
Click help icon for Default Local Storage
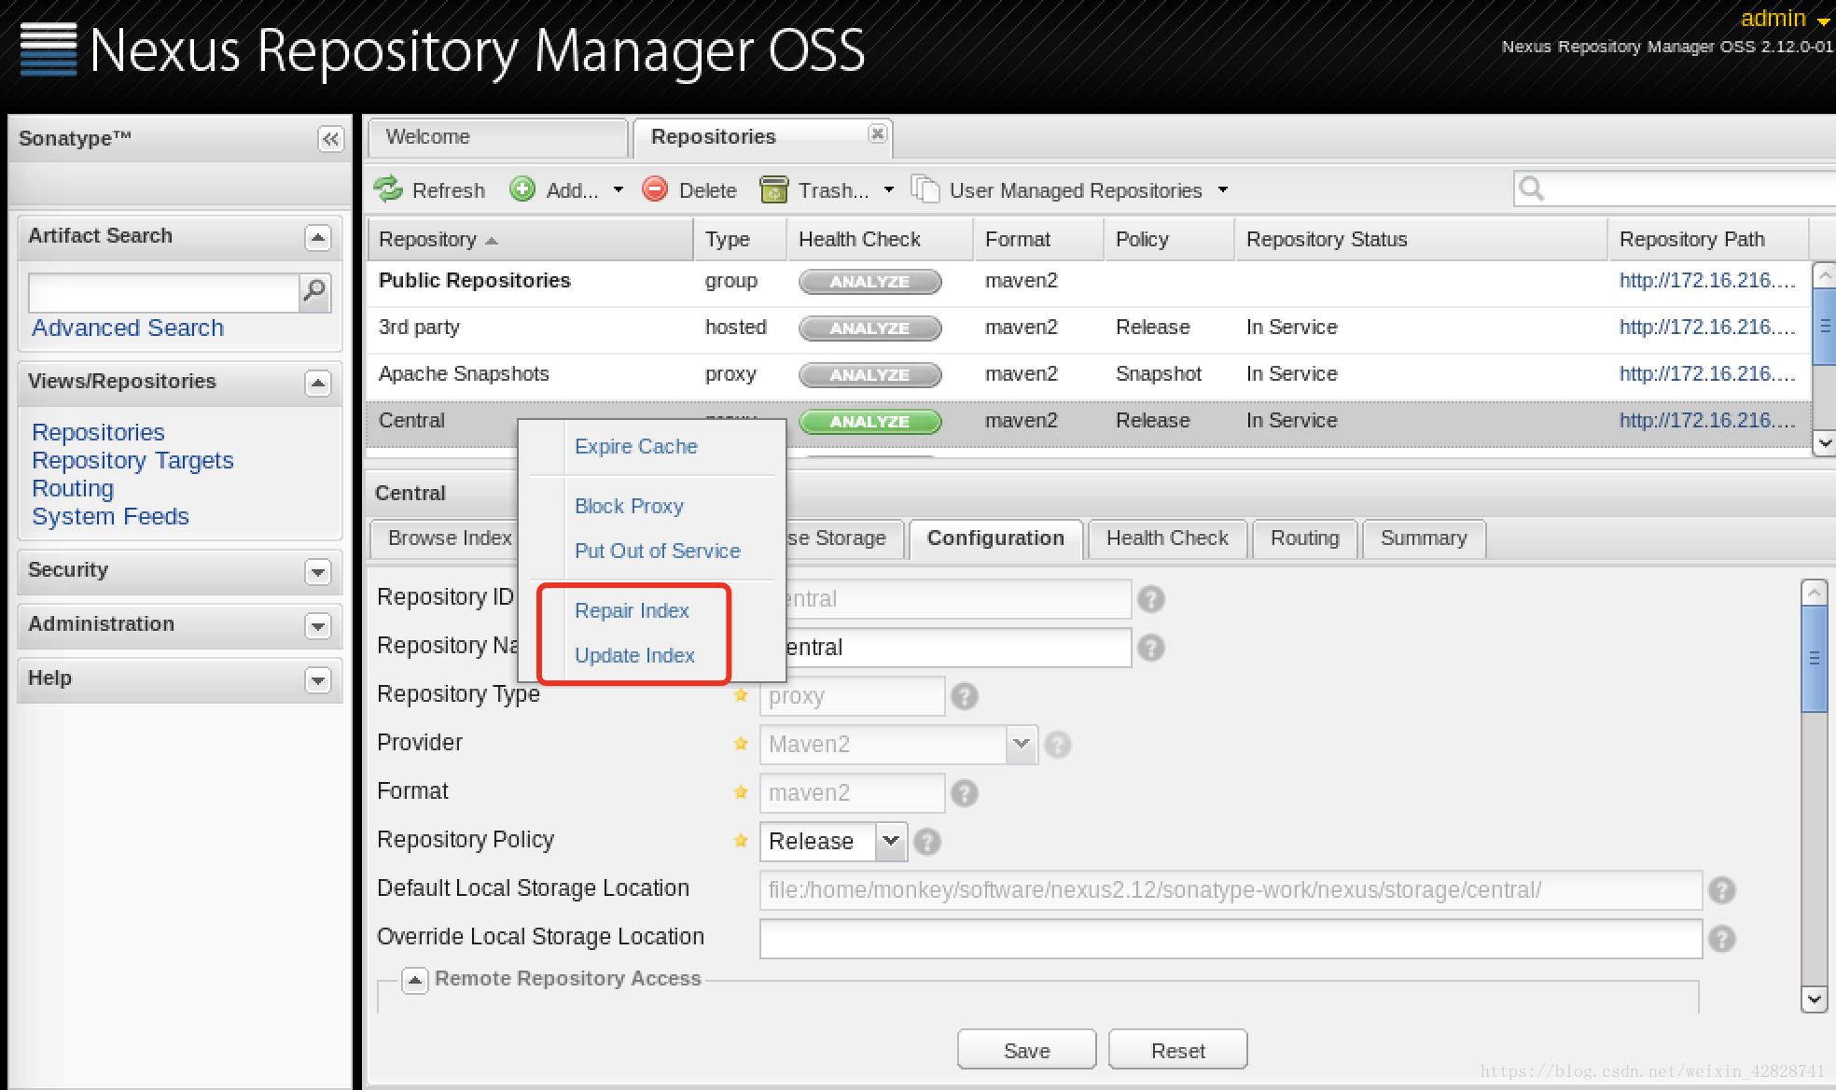[x=1722, y=890]
